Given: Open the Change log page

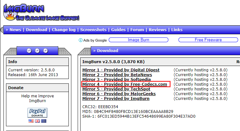Looking at the screenshot, I should click(x=64, y=30).
